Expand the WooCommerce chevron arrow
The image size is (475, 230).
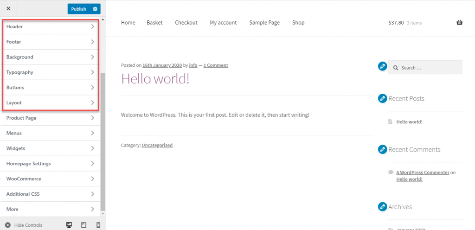pyautogui.click(x=93, y=179)
